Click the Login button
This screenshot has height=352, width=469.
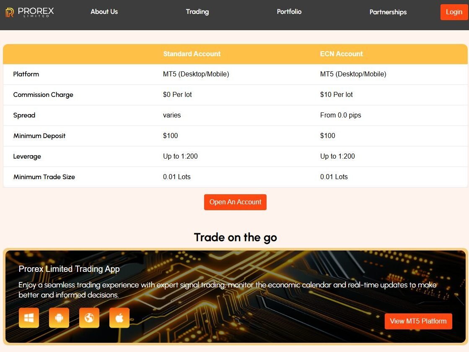[x=454, y=12]
